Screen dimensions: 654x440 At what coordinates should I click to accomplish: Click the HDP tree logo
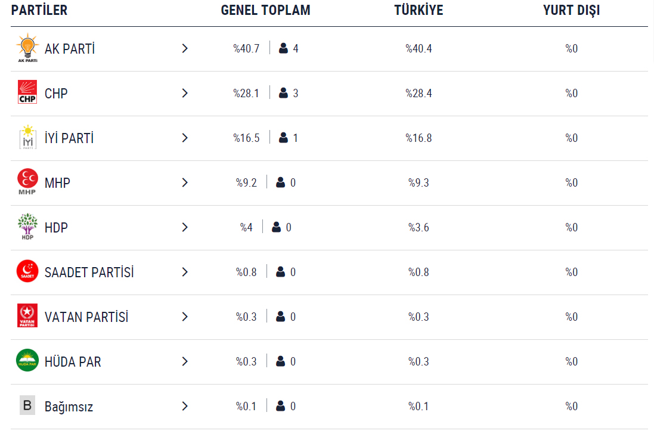pos(27,227)
